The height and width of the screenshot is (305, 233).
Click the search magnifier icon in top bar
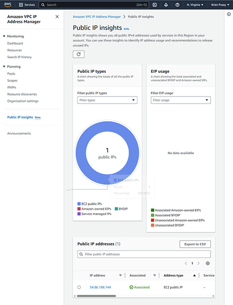pyautogui.click(x=43, y=5)
